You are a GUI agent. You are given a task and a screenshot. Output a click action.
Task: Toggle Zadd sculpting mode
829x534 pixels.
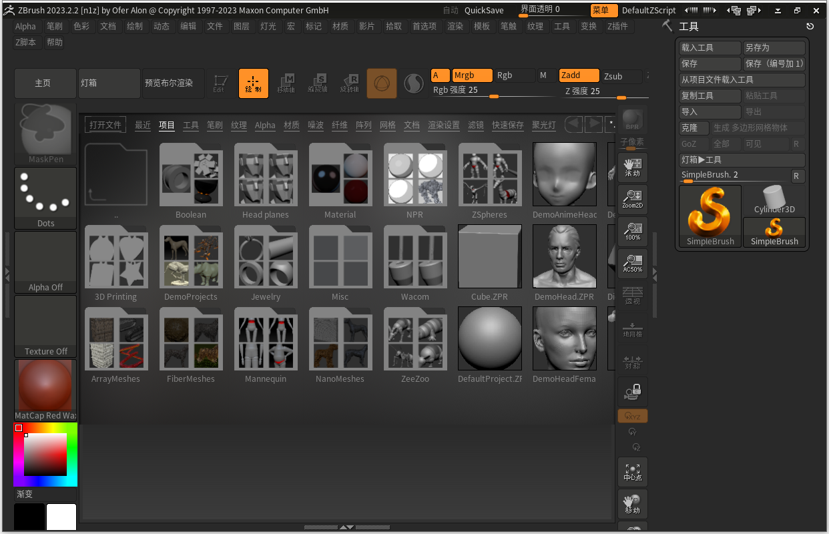tap(579, 75)
